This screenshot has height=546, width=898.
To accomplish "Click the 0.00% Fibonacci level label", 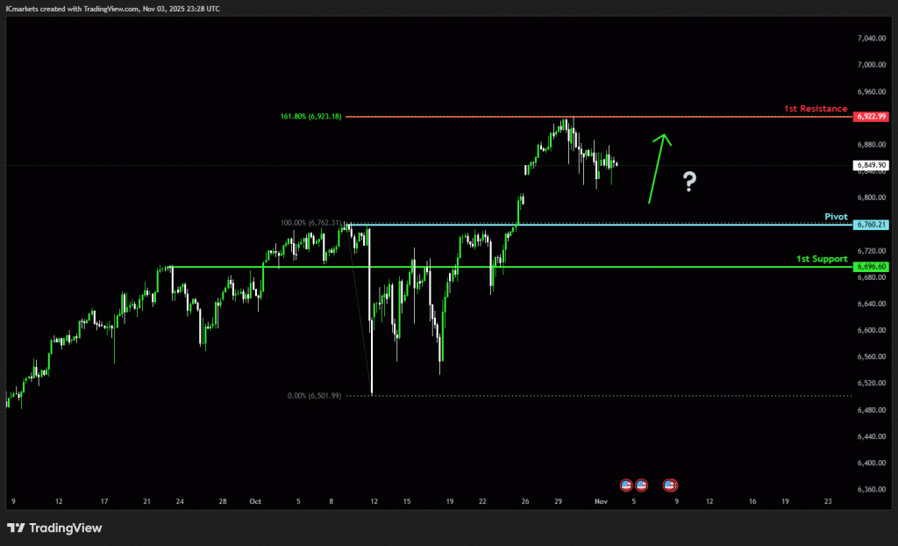I will tap(314, 396).
